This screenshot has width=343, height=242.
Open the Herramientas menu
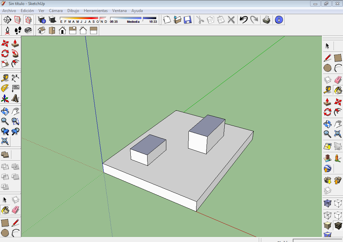point(96,11)
